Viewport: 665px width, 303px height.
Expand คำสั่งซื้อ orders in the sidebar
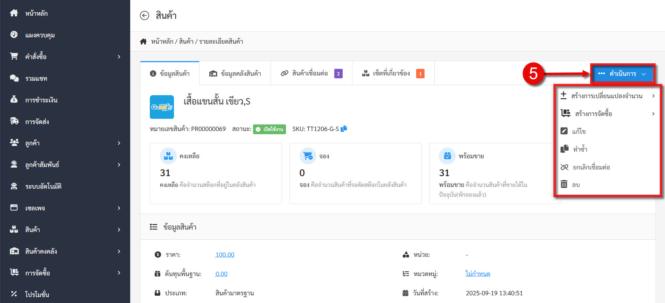pyautogui.click(x=36, y=57)
